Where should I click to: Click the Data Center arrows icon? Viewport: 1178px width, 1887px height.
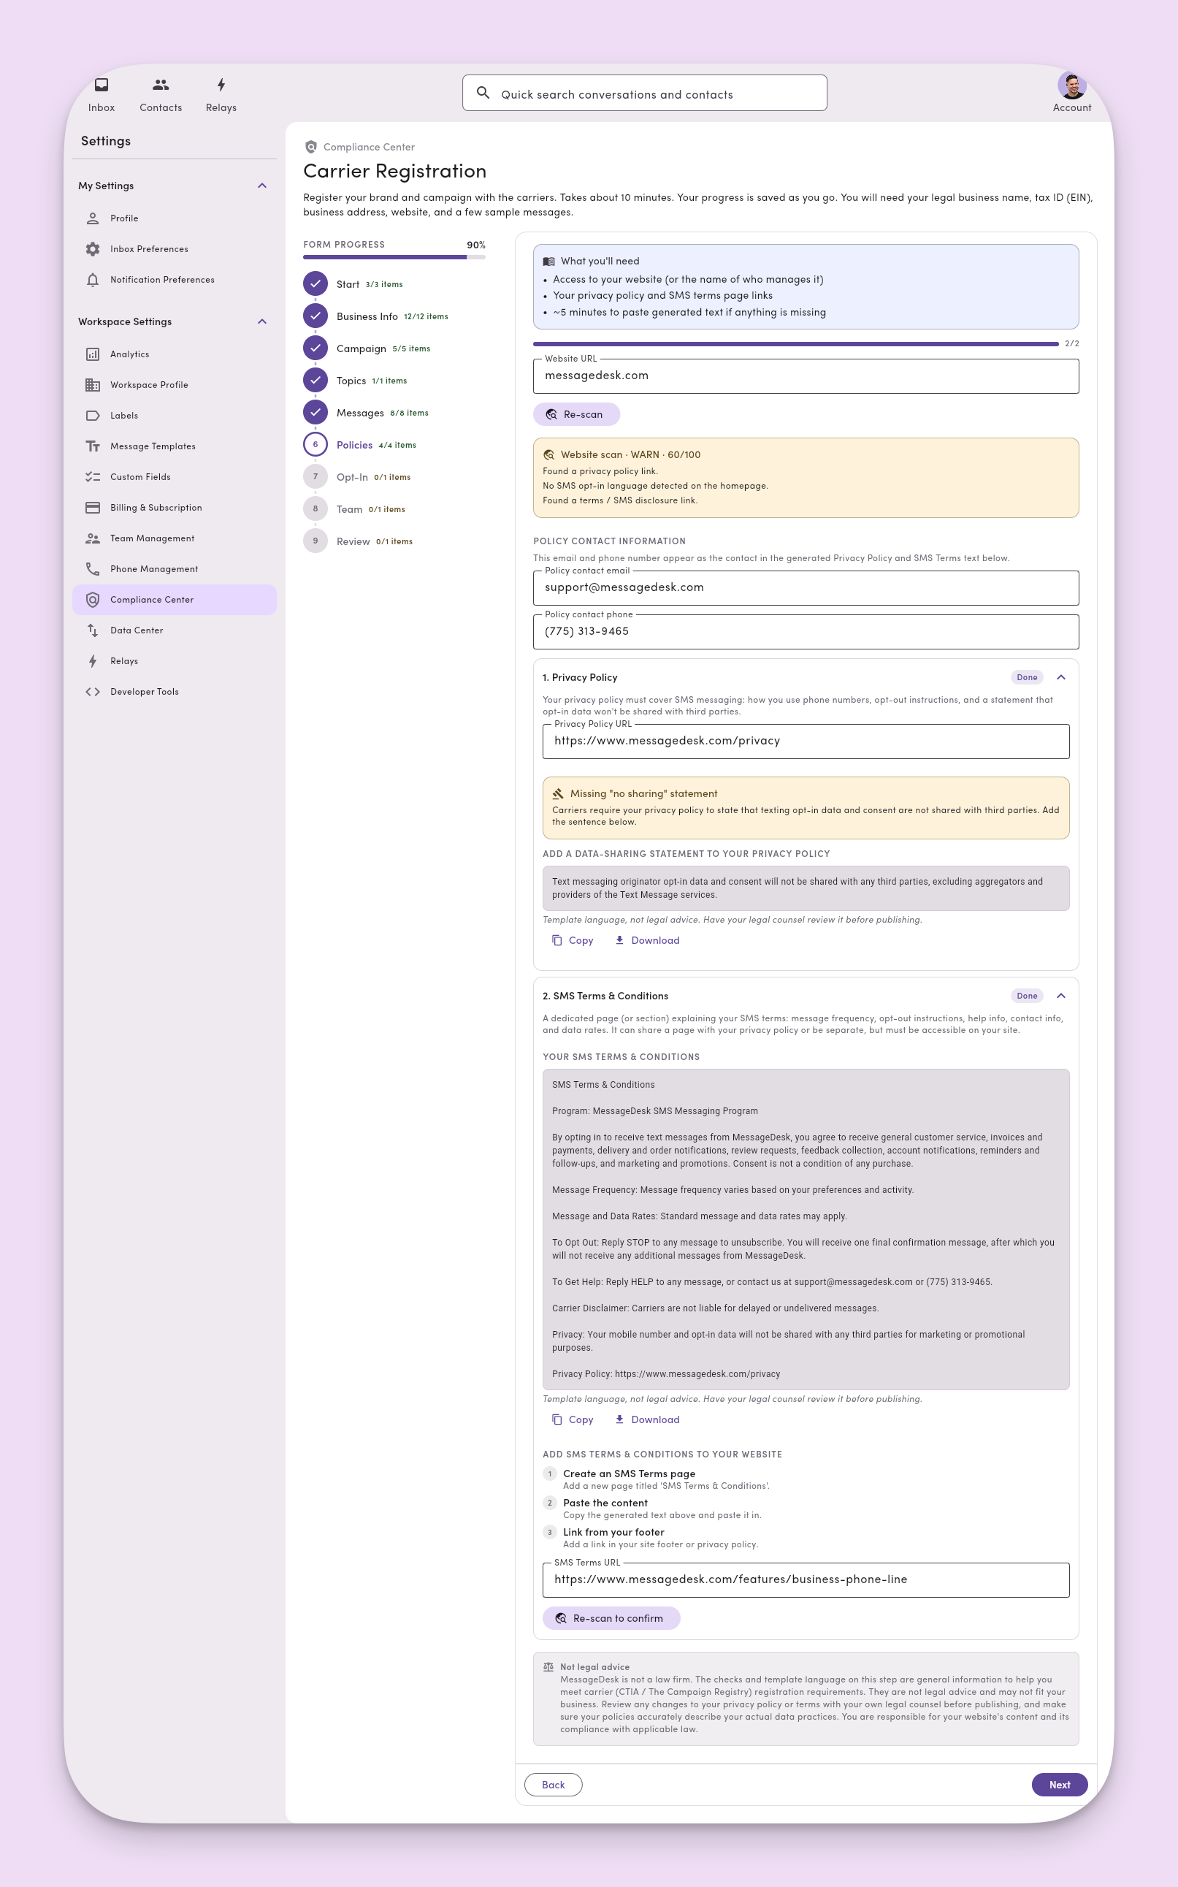coord(93,630)
